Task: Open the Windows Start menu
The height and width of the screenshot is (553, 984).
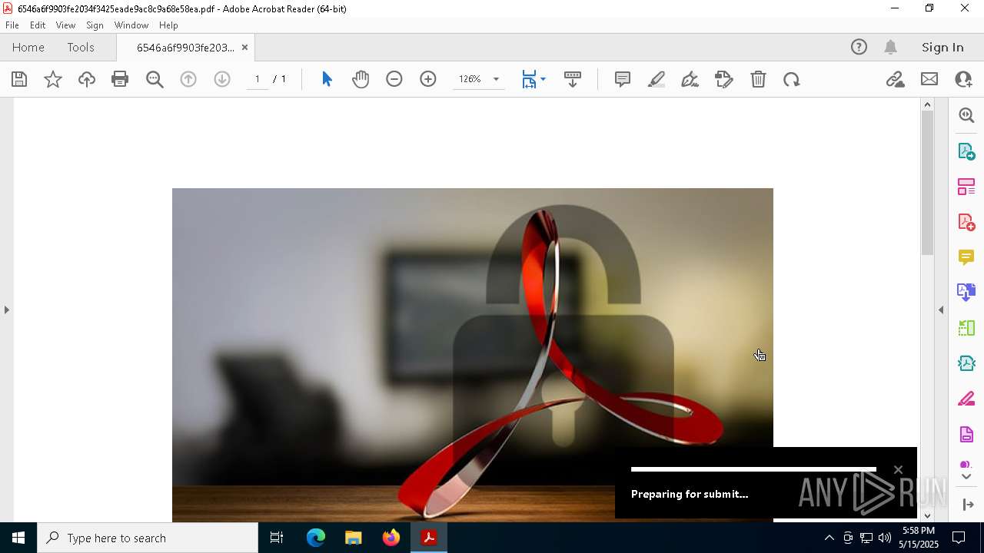Action: (x=18, y=538)
